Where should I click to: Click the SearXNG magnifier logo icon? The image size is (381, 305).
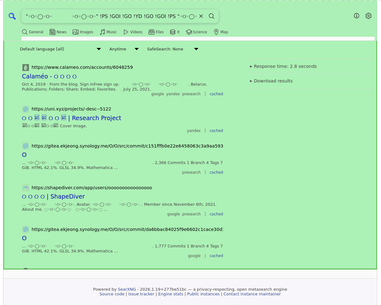(12, 16)
